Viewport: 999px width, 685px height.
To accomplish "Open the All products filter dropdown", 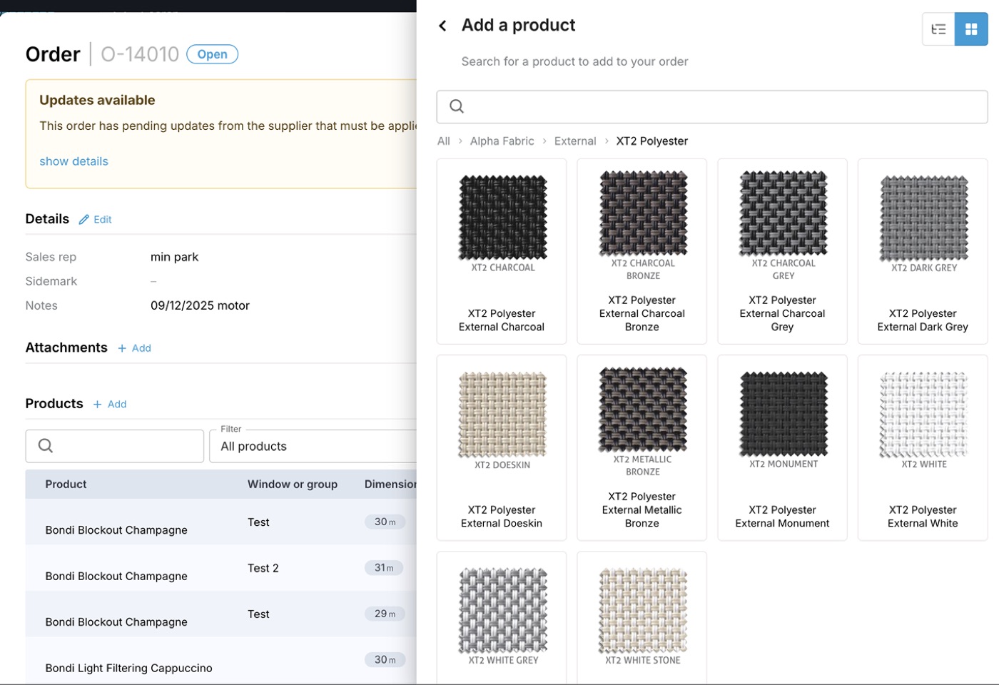I will point(313,446).
